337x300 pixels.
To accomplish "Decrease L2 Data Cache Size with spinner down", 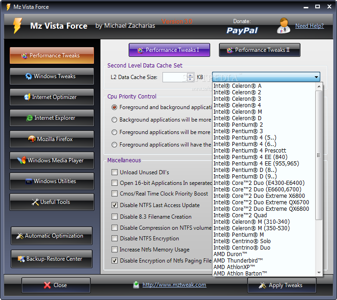I will pos(190,80).
